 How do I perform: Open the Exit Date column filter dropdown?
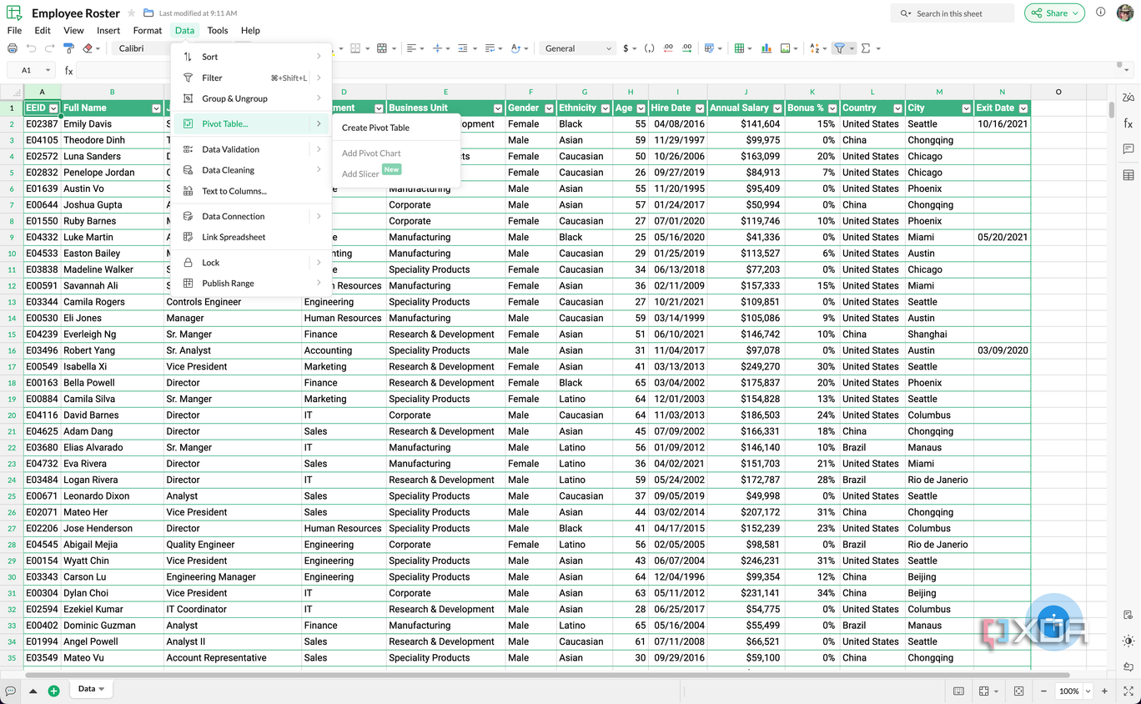1023,108
